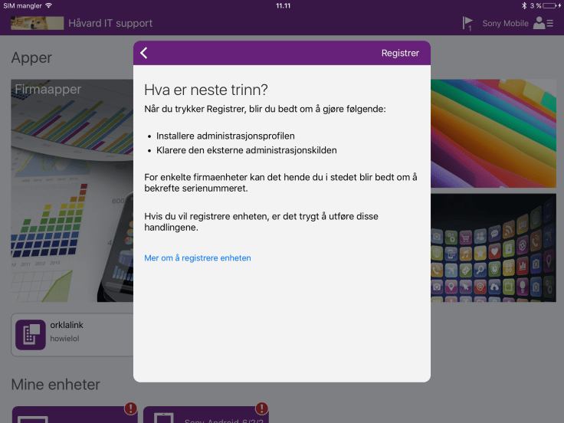The image size is (564, 423).
Task: Open the user profile menu icon
Action: click(x=543, y=23)
